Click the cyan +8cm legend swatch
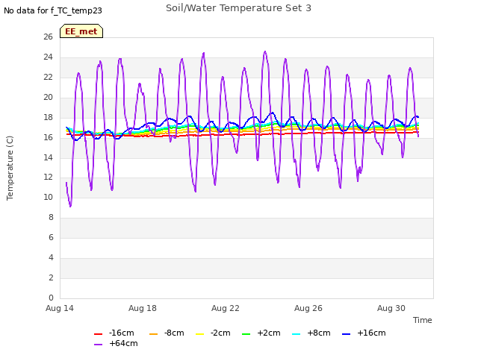This screenshot has height=358, width=478. coord(296,334)
